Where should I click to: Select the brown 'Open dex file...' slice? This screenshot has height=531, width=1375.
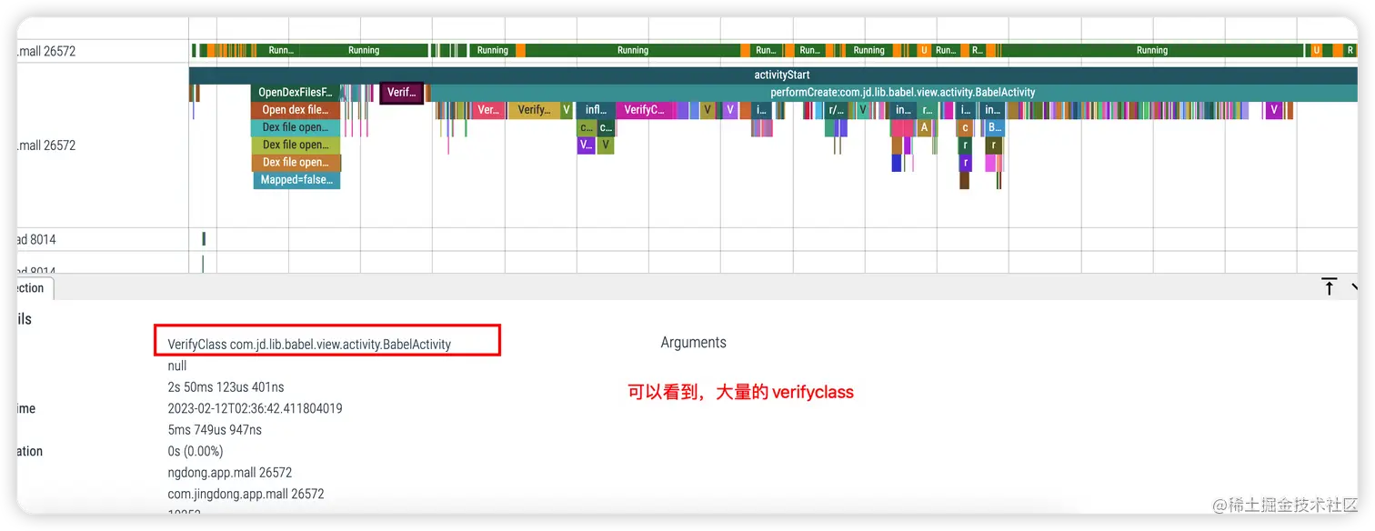(296, 110)
